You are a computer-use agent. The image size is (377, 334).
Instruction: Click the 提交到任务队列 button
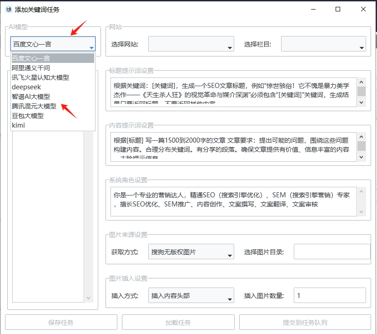coord(305,322)
